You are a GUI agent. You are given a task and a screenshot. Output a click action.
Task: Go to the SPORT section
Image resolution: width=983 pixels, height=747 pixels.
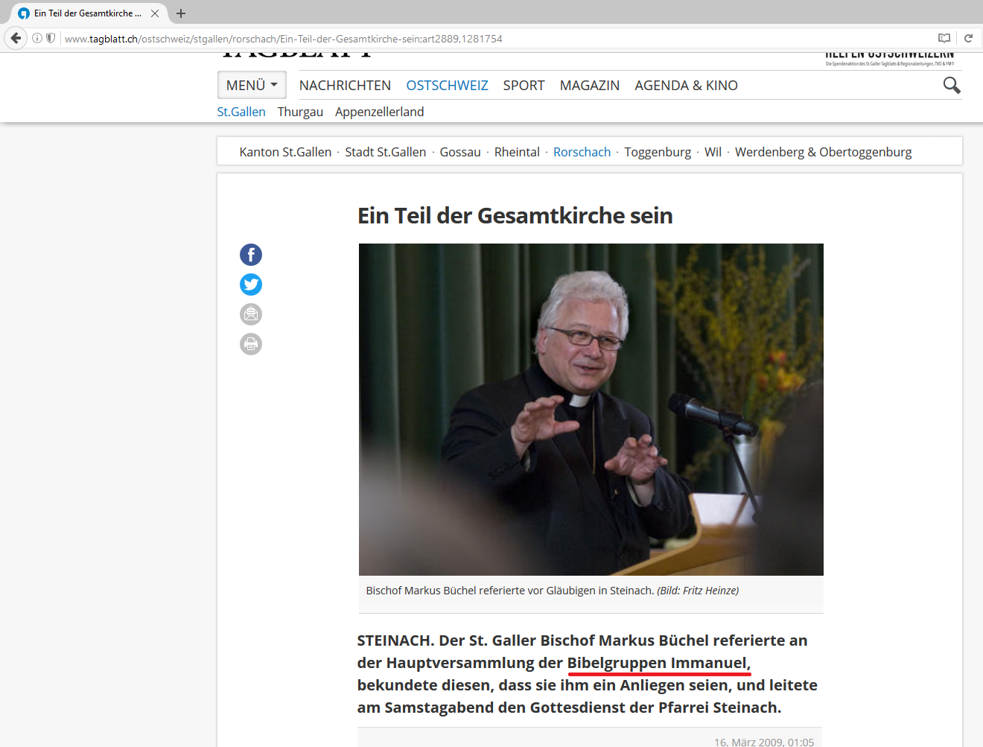pos(524,86)
